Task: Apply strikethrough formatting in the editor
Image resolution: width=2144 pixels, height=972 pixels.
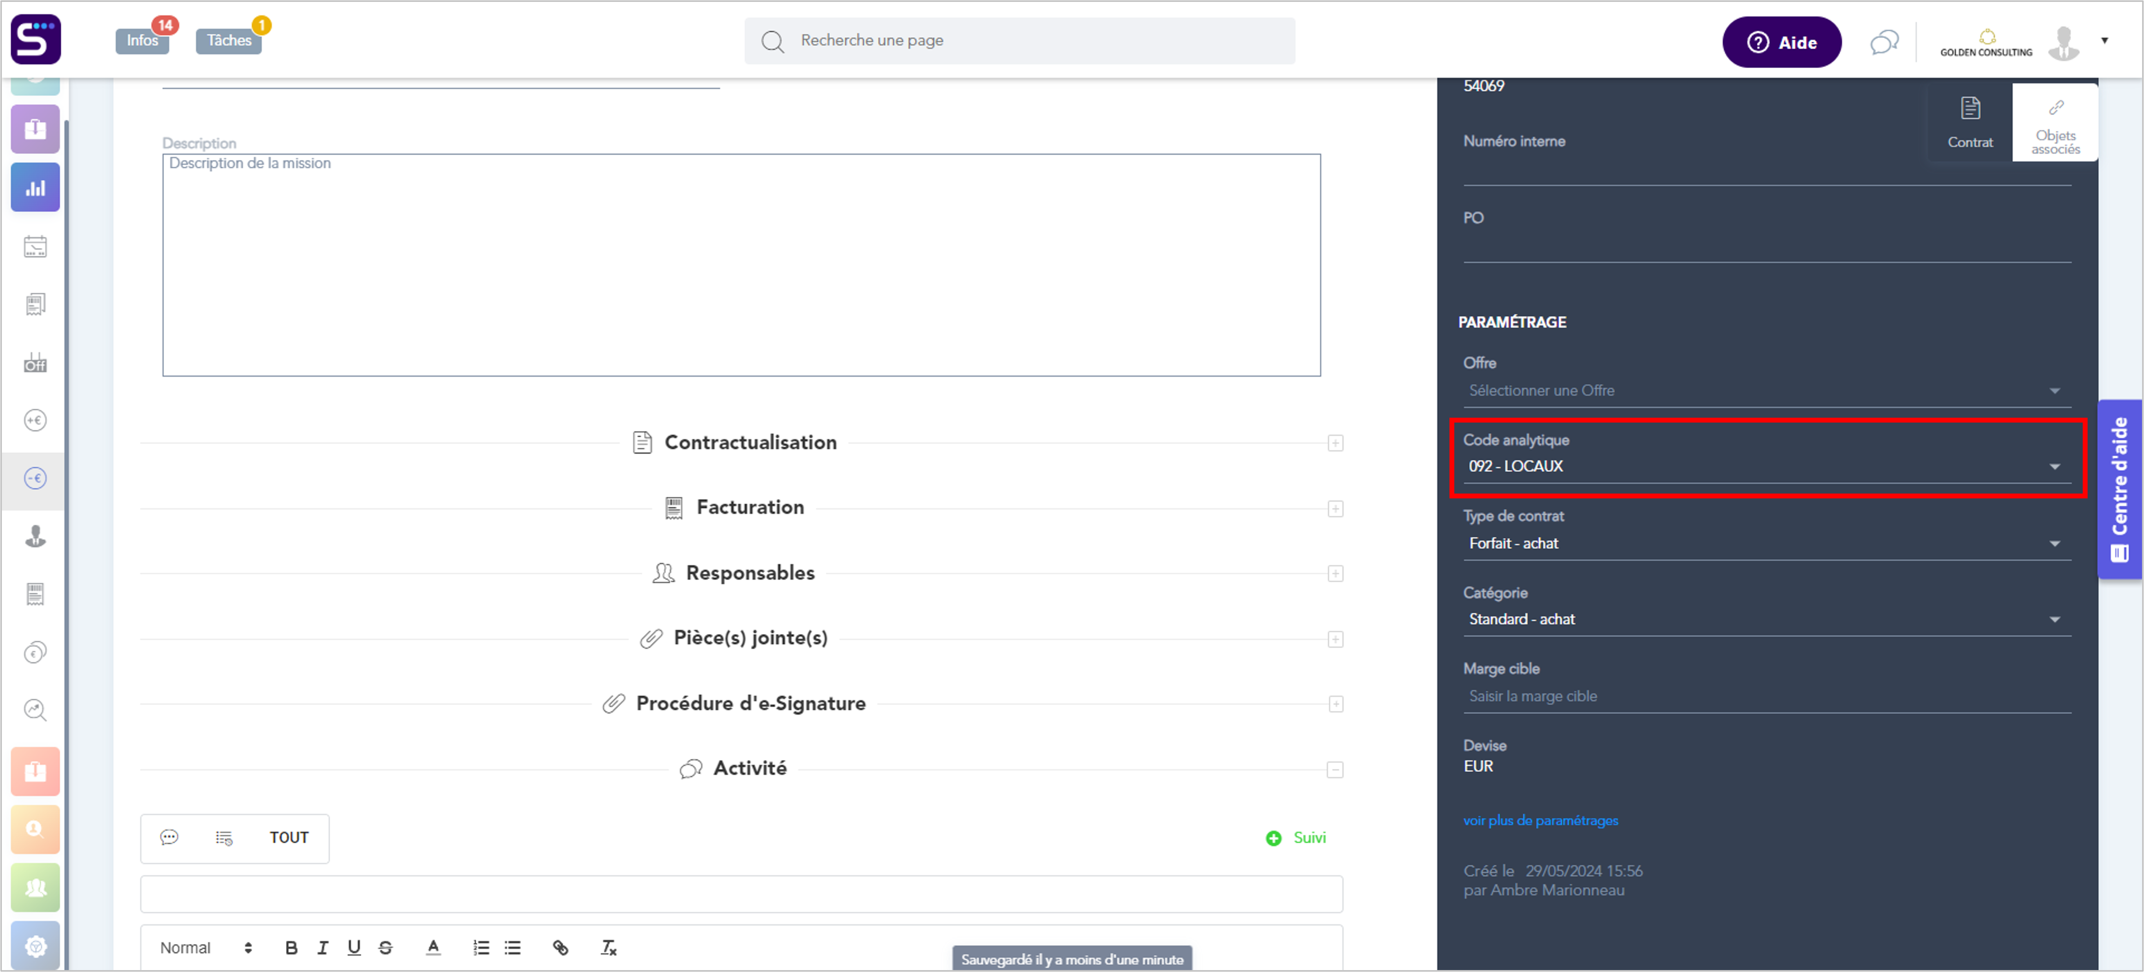Action: pyautogui.click(x=385, y=948)
